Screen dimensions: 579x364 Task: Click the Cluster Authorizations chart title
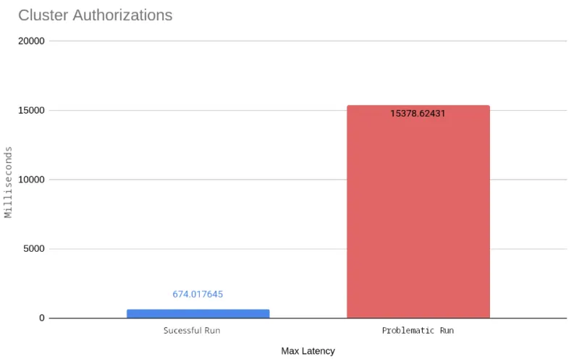tap(95, 15)
